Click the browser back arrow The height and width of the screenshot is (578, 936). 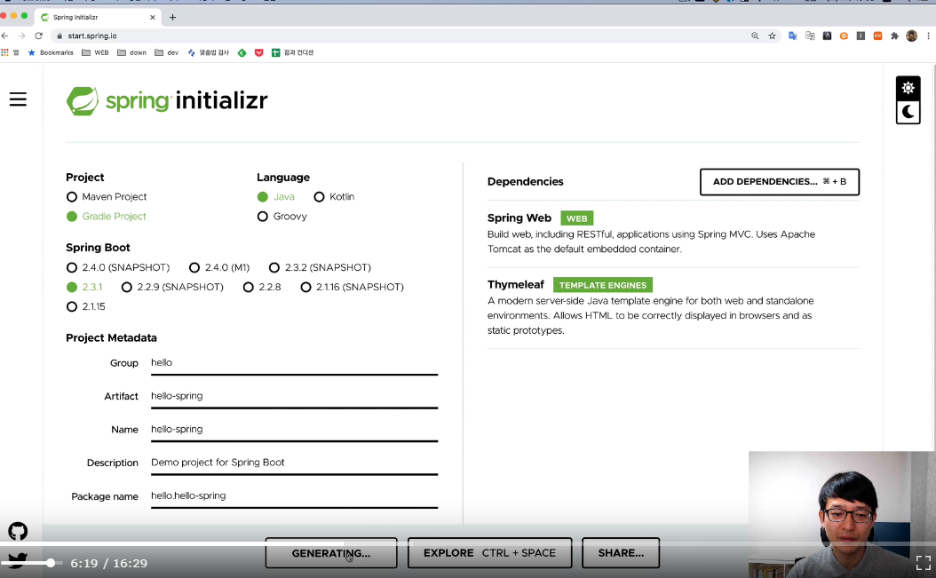[x=5, y=36]
